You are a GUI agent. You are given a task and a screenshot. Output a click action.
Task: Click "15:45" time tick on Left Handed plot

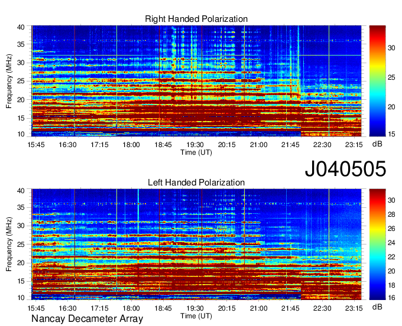pyautogui.click(x=36, y=308)
